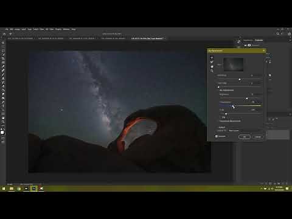This screenshot has height=219, width=292.
Task: Select the Hand tool in Sky Replacement dialog
Action: 212,66
